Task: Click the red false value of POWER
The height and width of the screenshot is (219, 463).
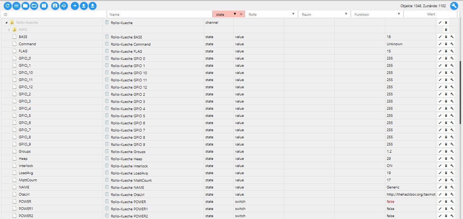Action: click(x=390, y=202)
